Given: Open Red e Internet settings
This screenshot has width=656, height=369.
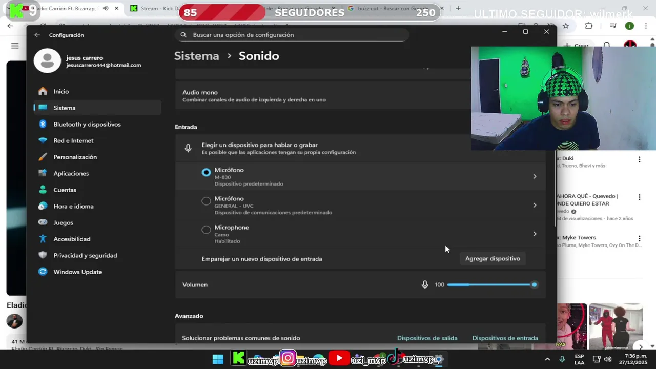Looking at the screenshot, I should (97, 140).
